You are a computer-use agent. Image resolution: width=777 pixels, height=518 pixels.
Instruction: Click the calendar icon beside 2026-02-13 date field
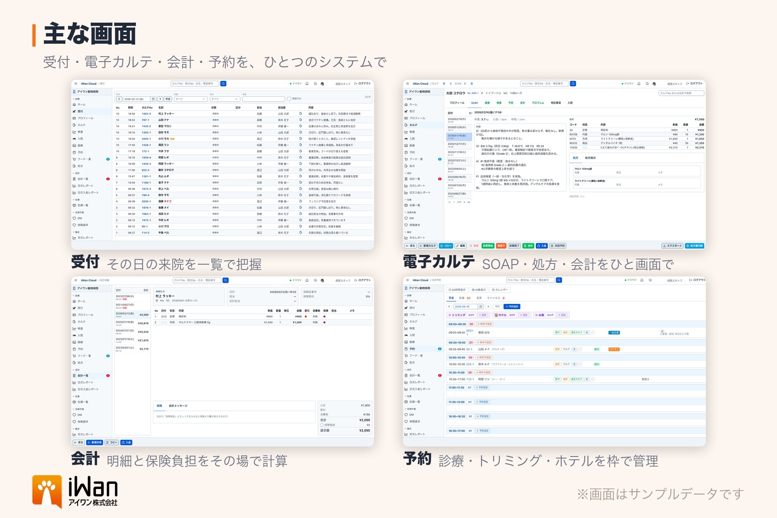pyautogui.click(x=153, y=99)
